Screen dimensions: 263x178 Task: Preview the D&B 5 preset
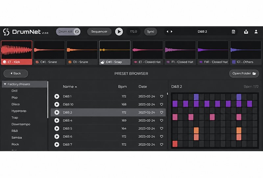click(x=57, y=128)
